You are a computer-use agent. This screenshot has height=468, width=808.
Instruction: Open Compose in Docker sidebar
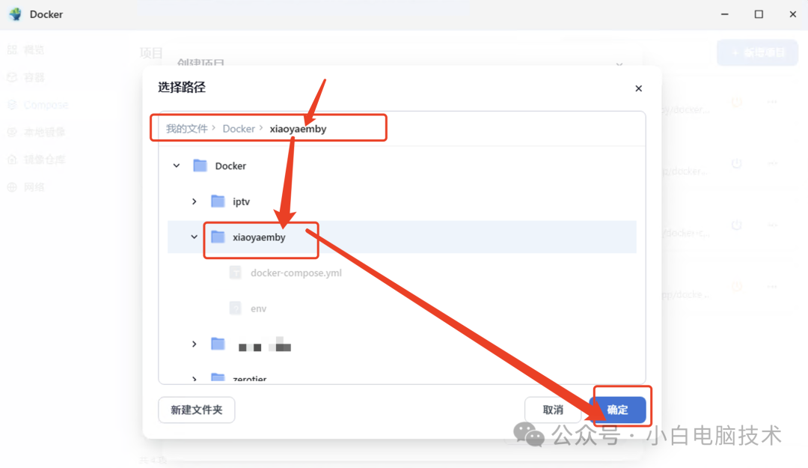click(x=46, y=105)
